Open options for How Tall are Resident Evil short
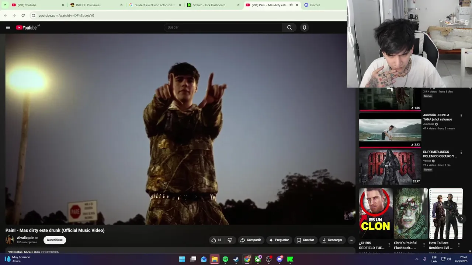Viewport: 472px width, 265px height. 459,245
